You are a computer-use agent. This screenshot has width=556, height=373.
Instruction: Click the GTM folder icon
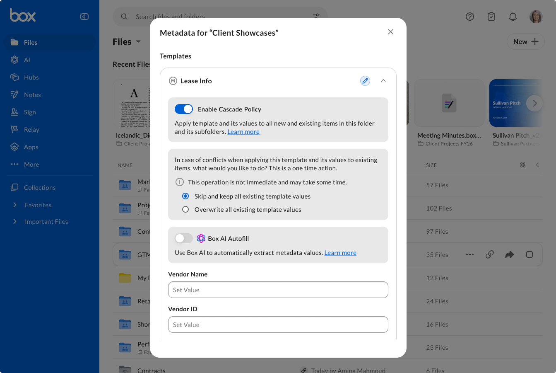click(x=125, y=254)
